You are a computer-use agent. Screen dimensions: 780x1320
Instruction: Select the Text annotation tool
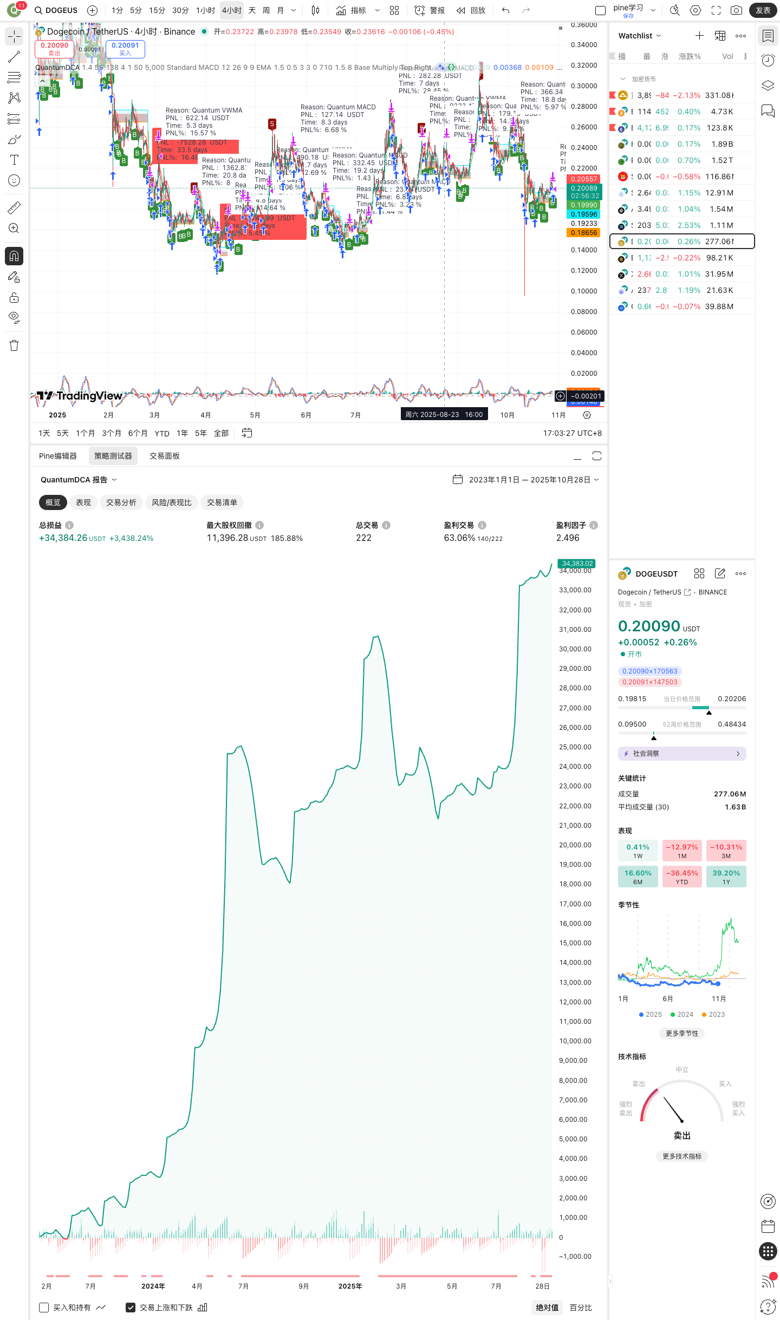point(14,160)
